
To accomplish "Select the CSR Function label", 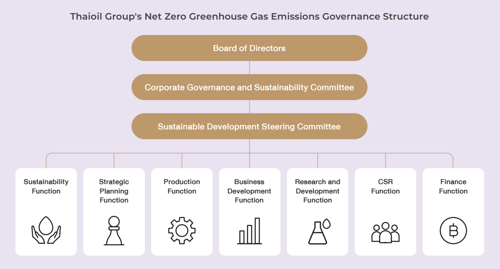I will pos(386,187).
